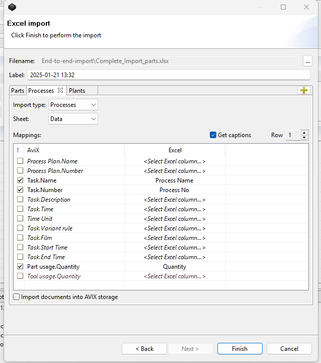Maximize the Excel import window
The width and height of the screenshot is (321, 363).
click(283, 7)
